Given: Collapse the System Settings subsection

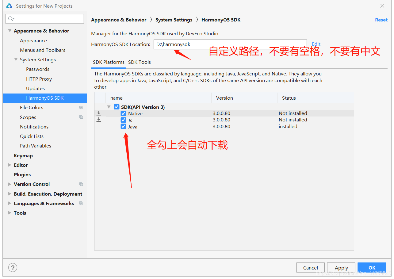Looking at the screenshot, I should [16, 59].
